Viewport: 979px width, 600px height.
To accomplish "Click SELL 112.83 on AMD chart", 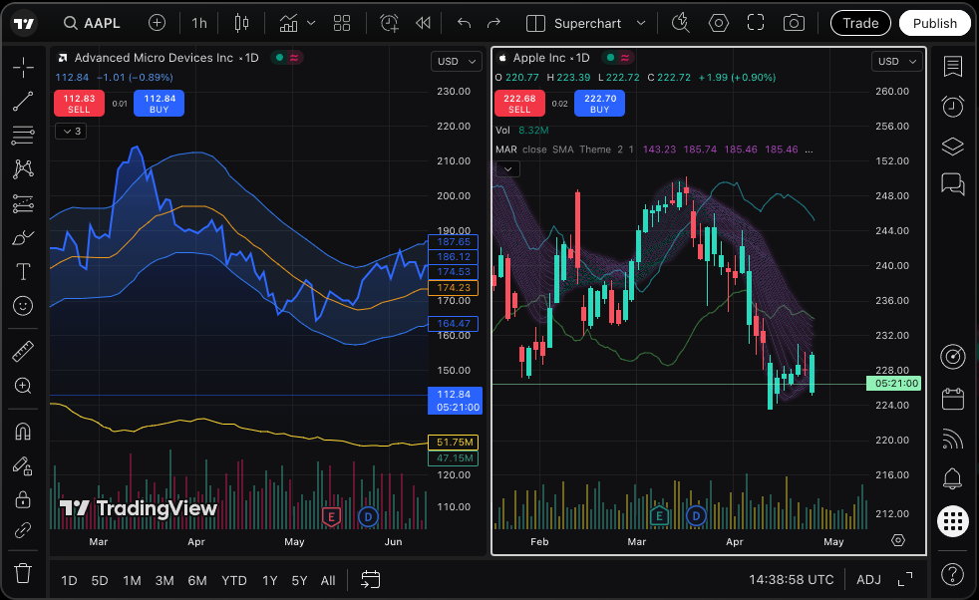I will coord(79,104).
